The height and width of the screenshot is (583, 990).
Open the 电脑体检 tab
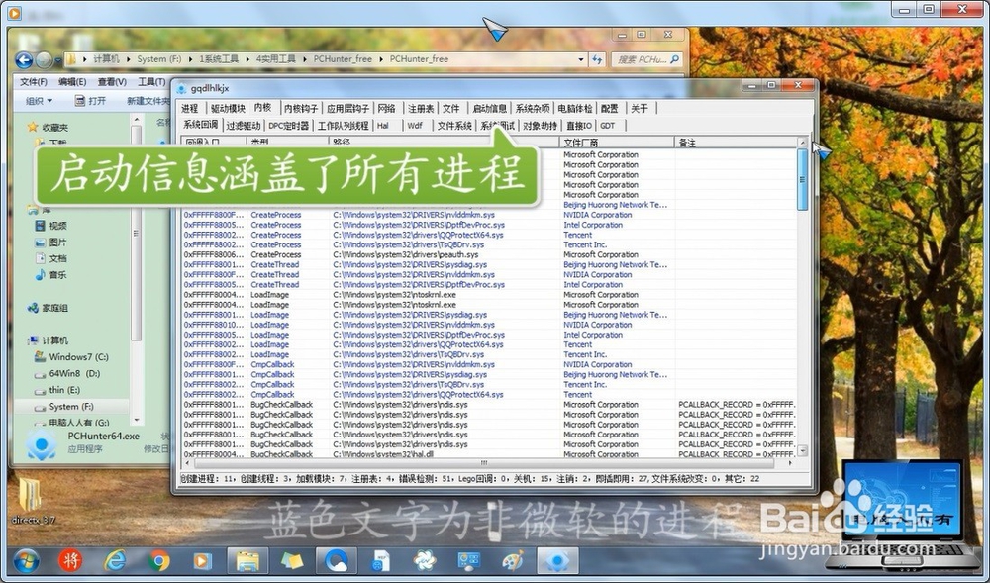[575, 109]
